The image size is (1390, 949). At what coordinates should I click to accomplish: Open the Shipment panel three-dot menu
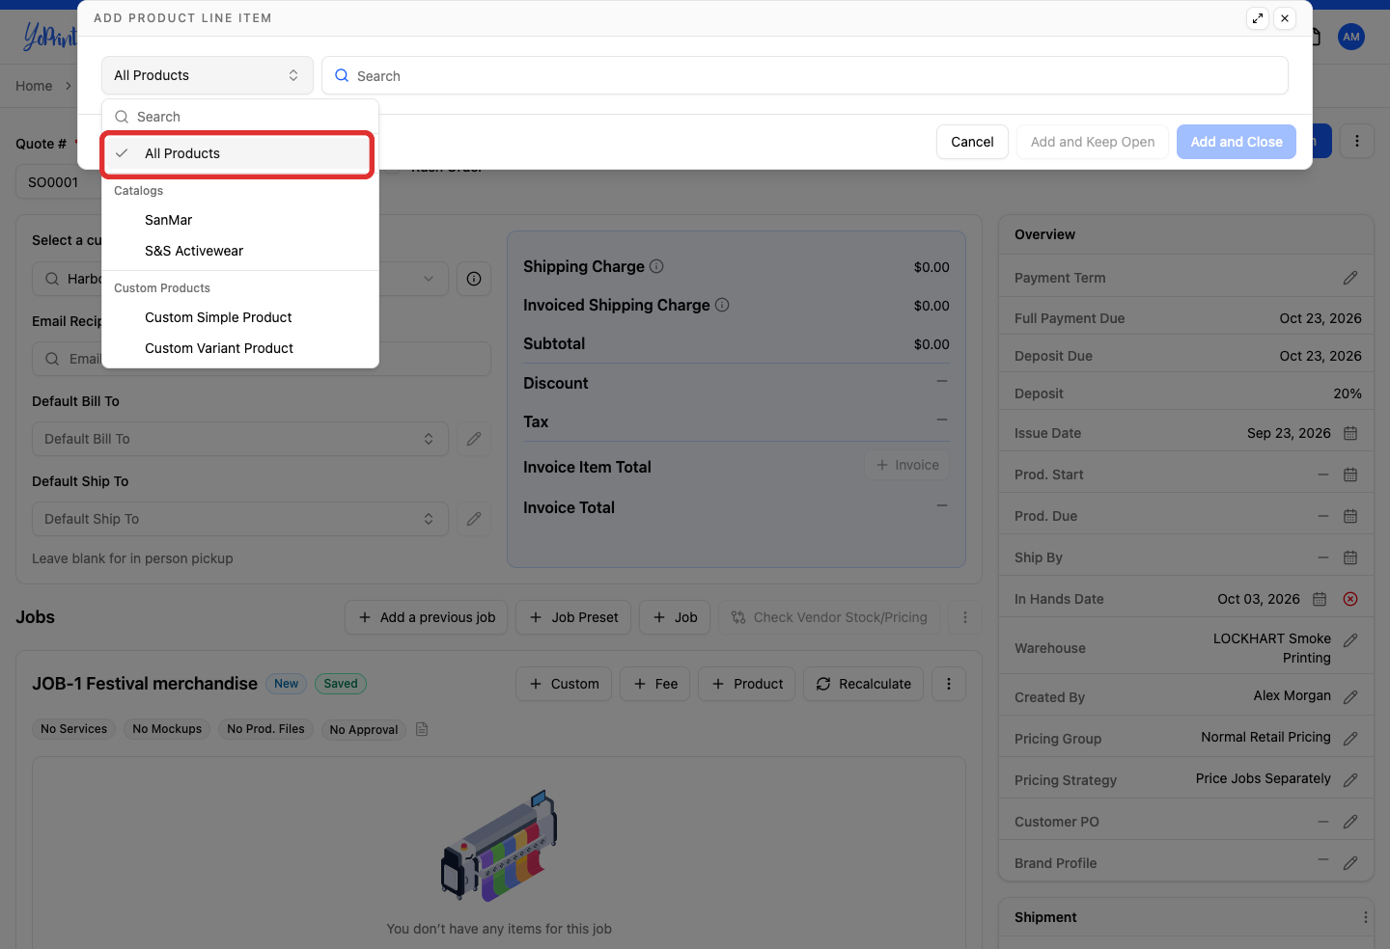(1365, 917)
